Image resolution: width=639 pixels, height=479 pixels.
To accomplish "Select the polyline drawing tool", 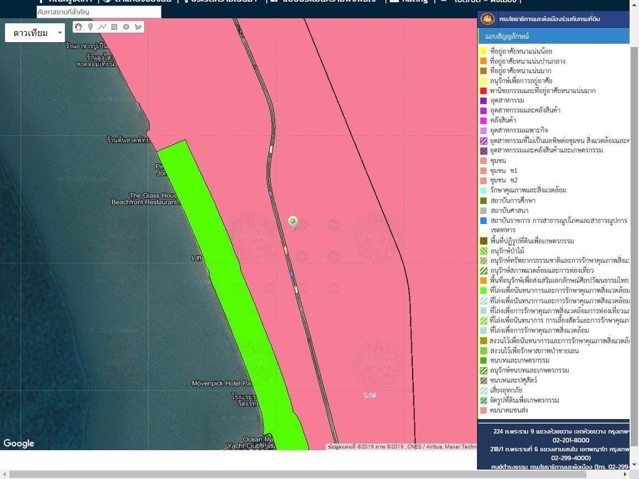I will [103, 27].
